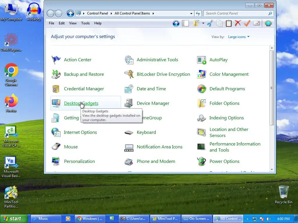Open the Audacity desktop shortcut
The image size is (298, 223).
[x=34, y=12]
